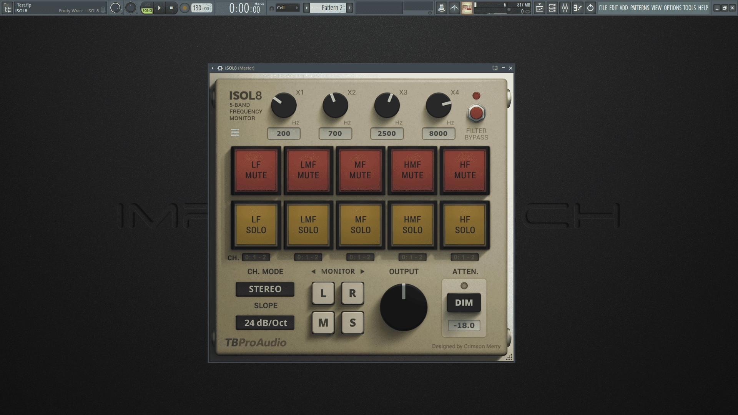This screenshot has height=415, width=738.
Task: Toggle the LMF MUTE button
Action: 308,170
